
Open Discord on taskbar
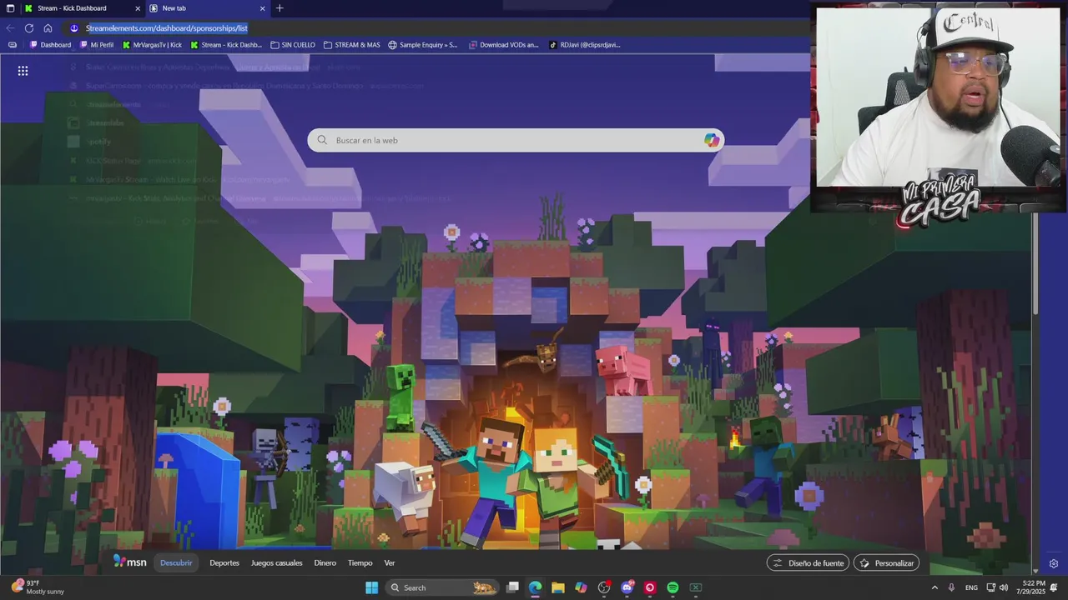pyautogui.click(x=627, y=587)
